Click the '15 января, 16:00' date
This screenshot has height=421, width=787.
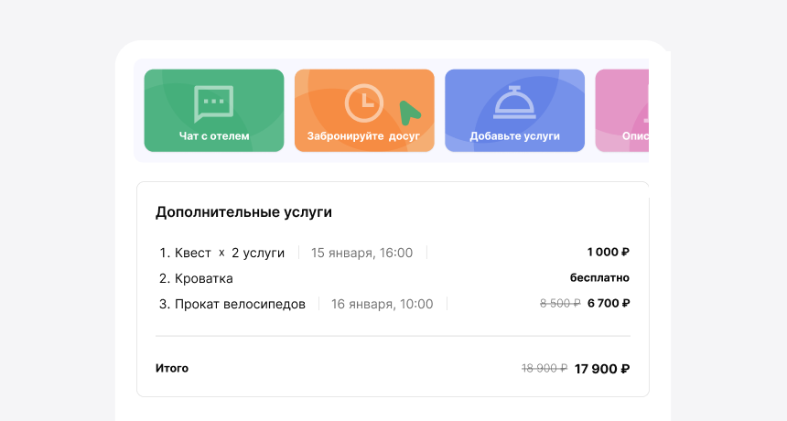click(361, 253)
